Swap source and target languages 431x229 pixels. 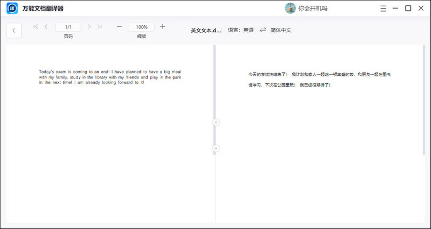click(x=263, y=30)
